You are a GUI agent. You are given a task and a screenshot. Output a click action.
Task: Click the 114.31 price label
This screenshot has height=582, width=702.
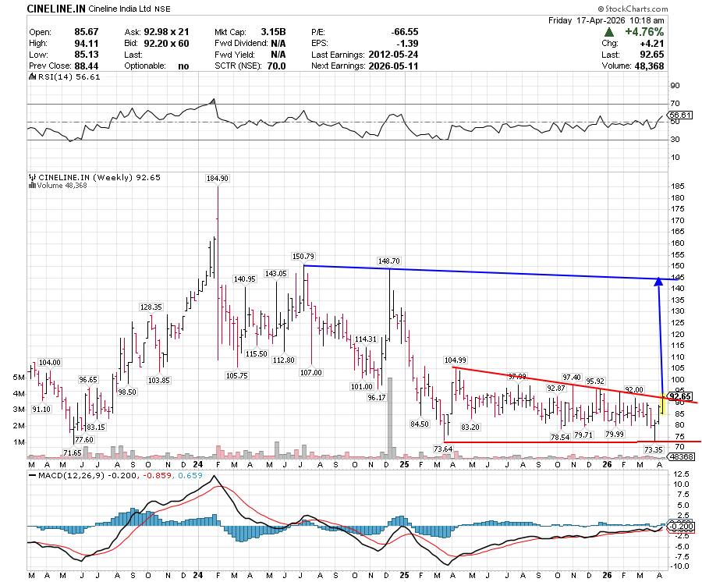pos(365,339)
